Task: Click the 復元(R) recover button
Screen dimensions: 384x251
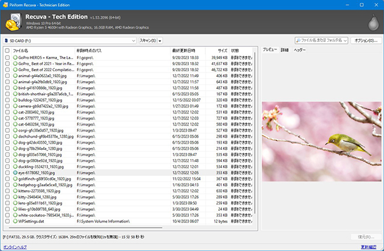Action: [x=366, y=237]
